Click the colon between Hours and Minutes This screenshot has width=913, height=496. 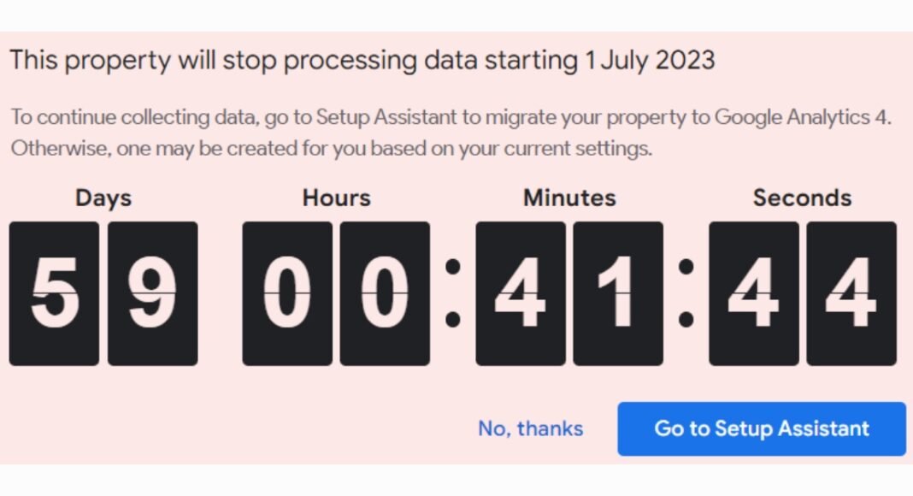[453, 293]
